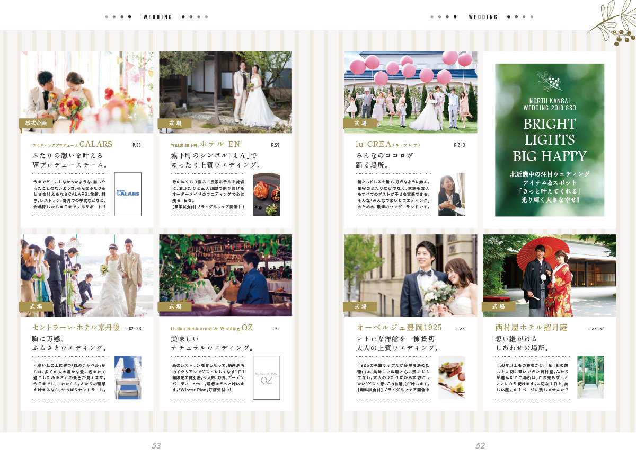Click the 西村屋ホテル招月庭 garden path thumbnail
This screenshot has width=636, height=457.
click(x=590, y=377)
